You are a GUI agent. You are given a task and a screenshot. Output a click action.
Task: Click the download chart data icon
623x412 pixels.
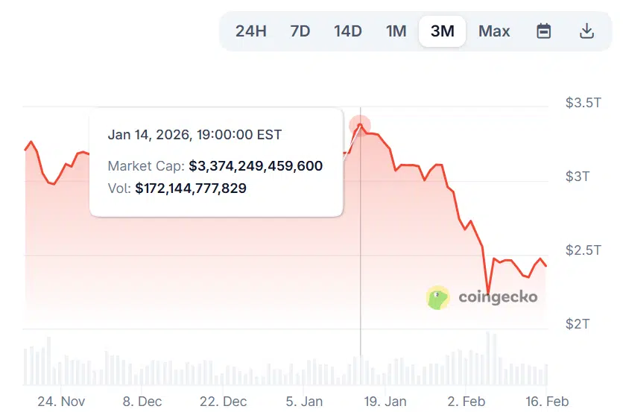coord(586,31)
